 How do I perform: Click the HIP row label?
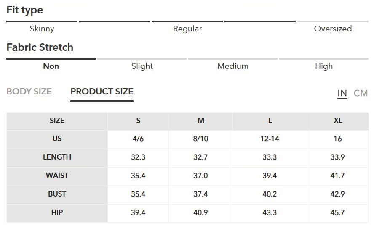(x=57, y=212)
